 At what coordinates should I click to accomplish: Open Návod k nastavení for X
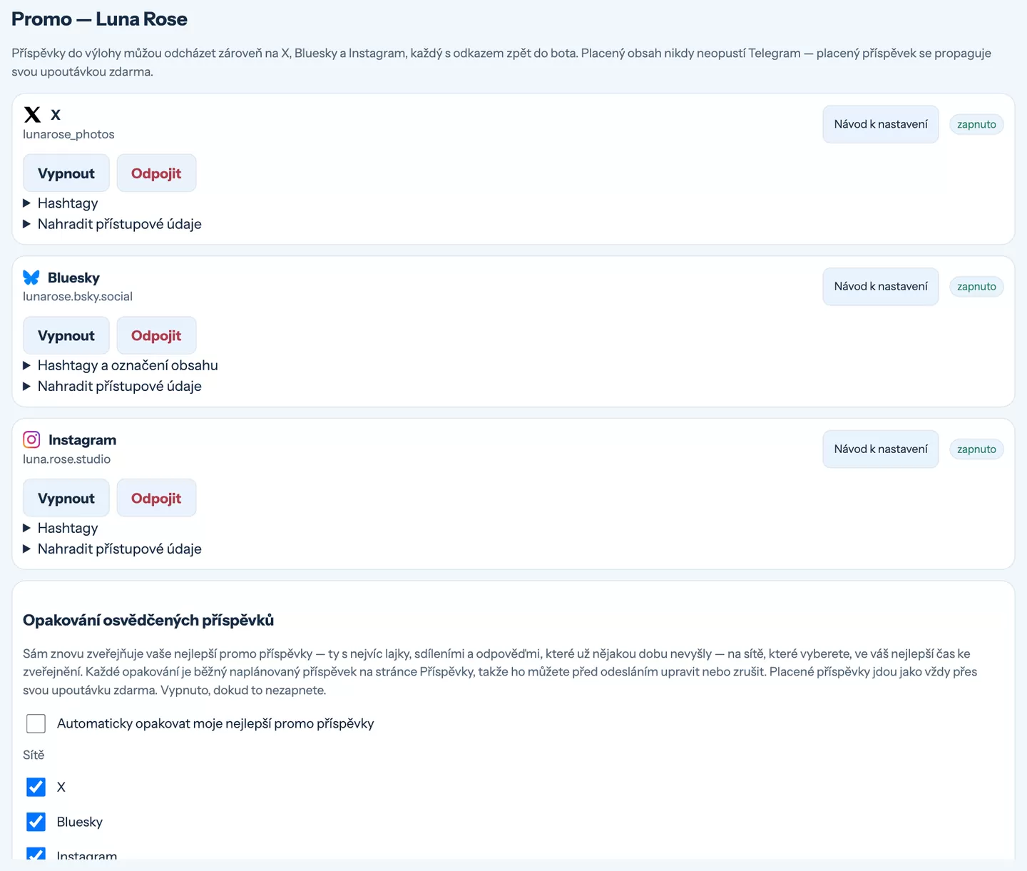coord(881,124)
